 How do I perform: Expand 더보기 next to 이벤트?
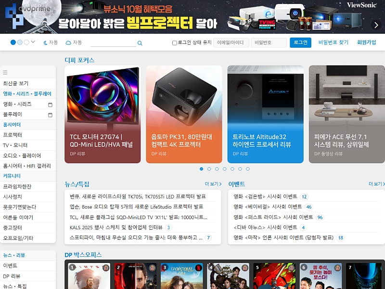376,184
